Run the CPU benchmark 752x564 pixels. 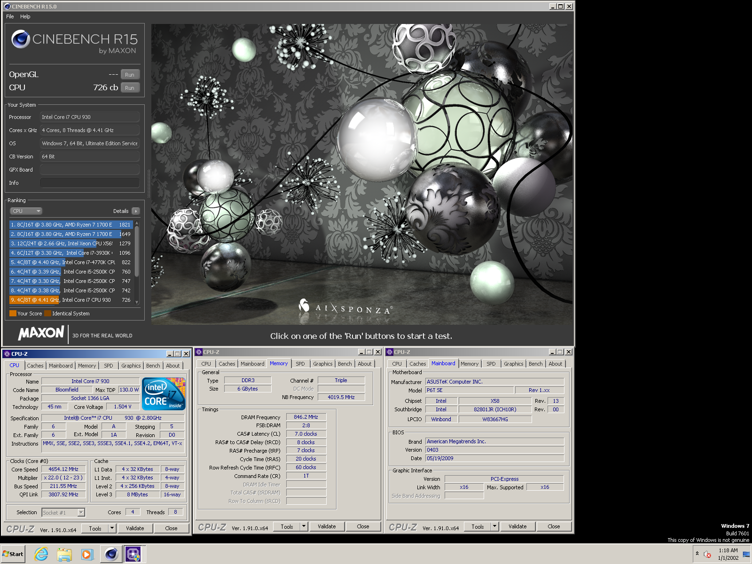pos(130,88)
